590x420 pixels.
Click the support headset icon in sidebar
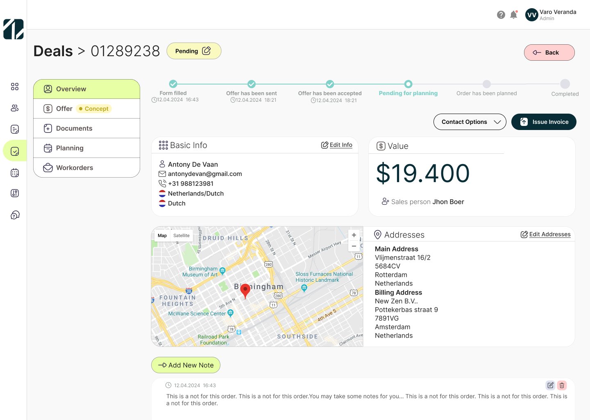click(x=15, y=215)
